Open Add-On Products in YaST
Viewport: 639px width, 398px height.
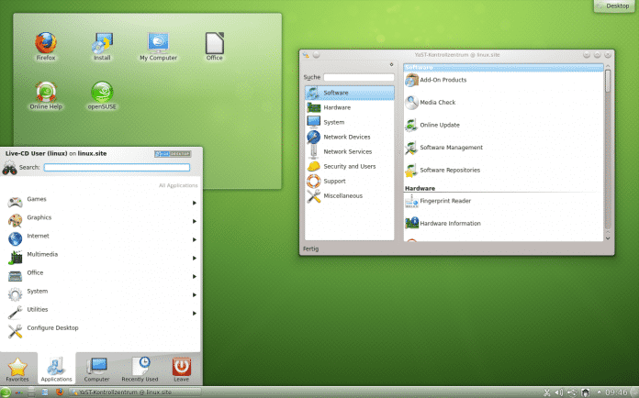pos(443,80)
